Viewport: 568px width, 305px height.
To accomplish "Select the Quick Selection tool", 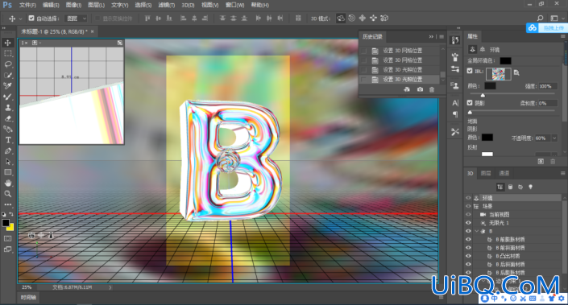I will coord(7,76).
